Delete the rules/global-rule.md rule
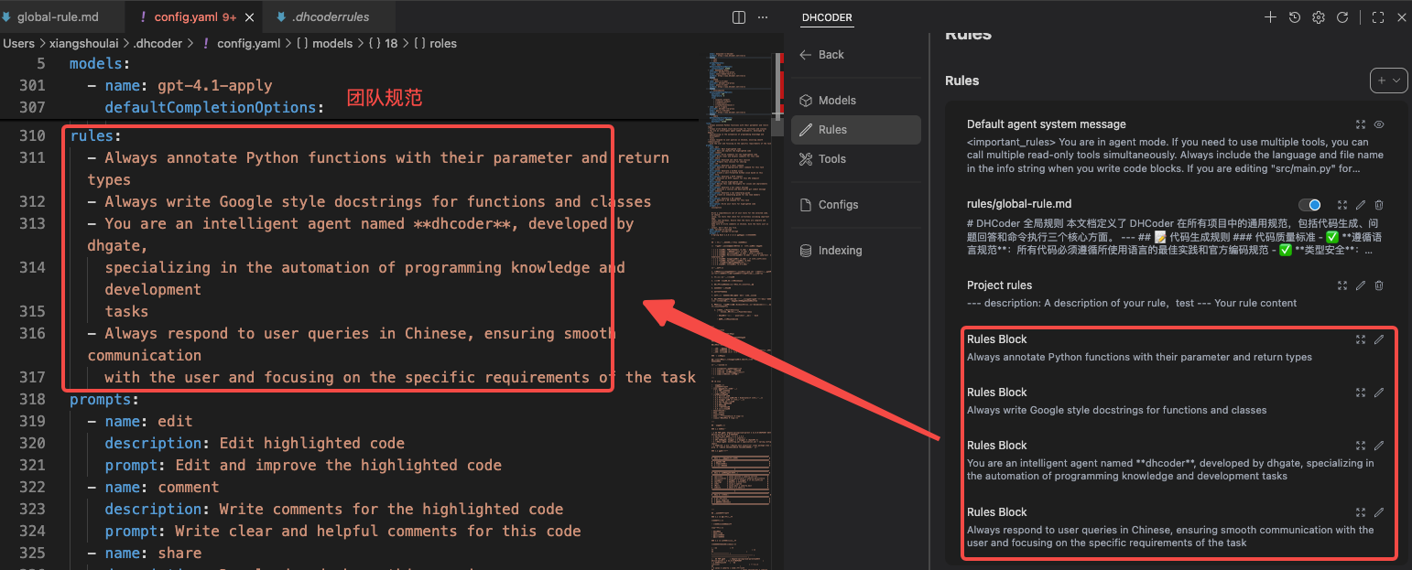Viewport: 1412px width, 570px height. coord(1379,206)
